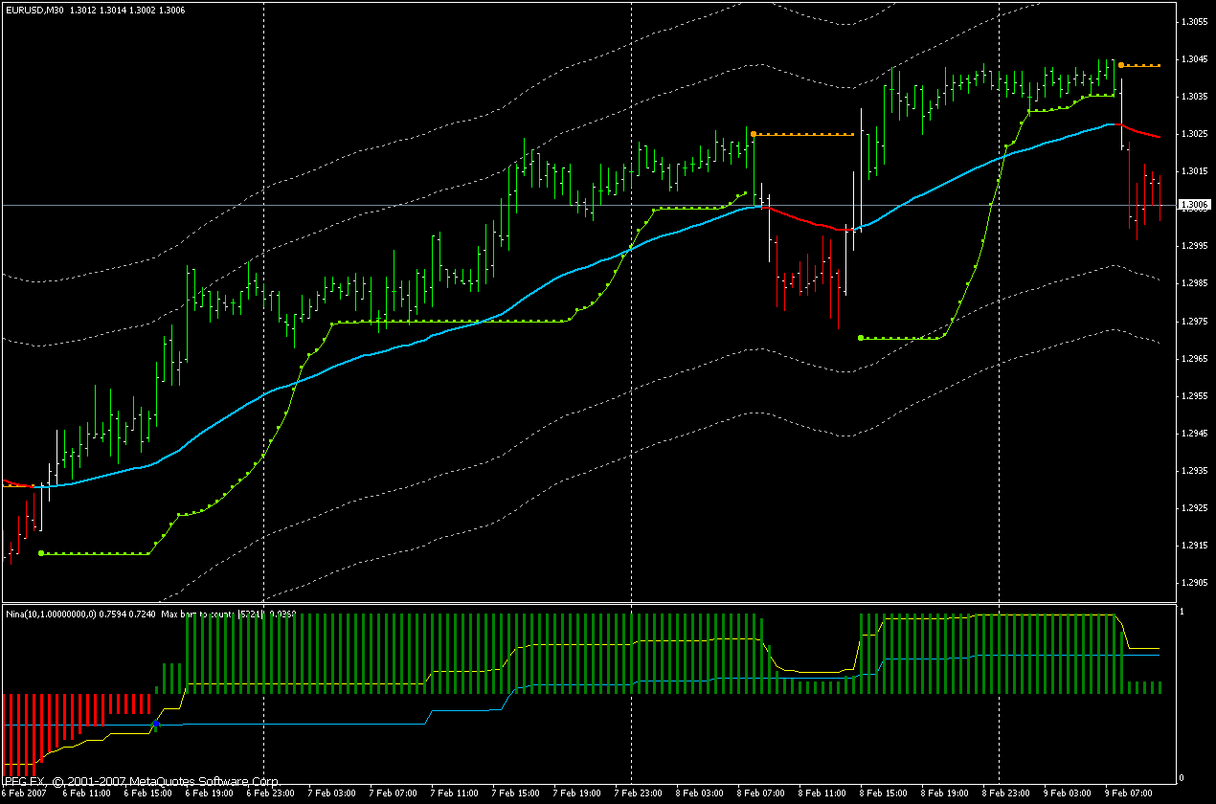Select the 1.3006 current price label
The height and width of the screenshot is (804, 1216).
1193,205
